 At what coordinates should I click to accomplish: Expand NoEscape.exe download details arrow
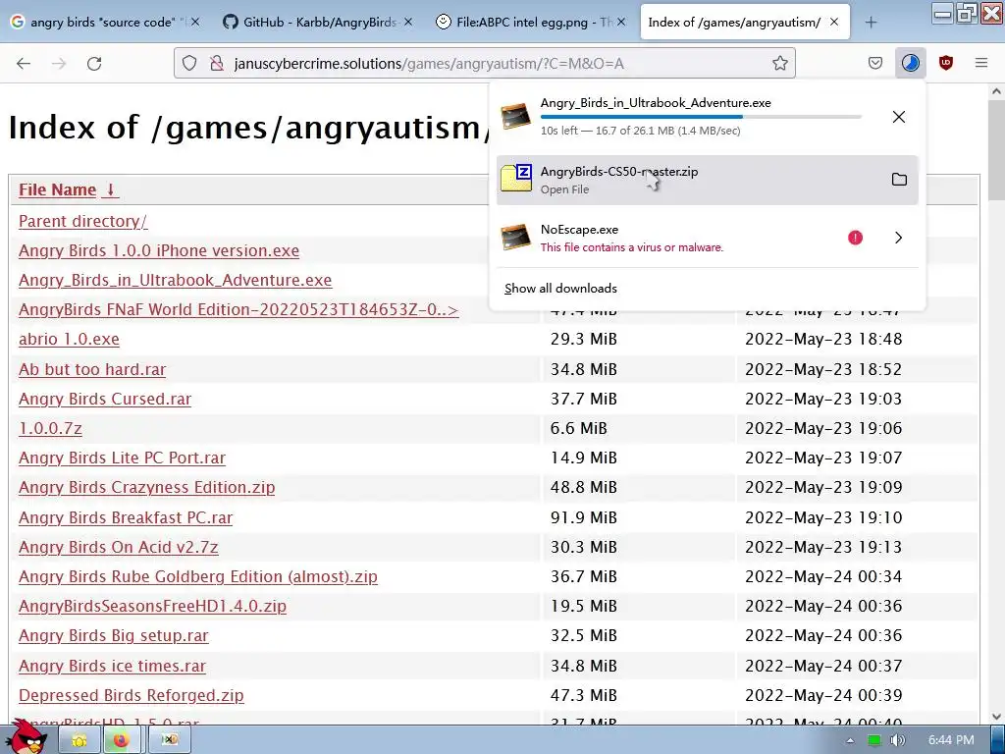coord(899,238)
